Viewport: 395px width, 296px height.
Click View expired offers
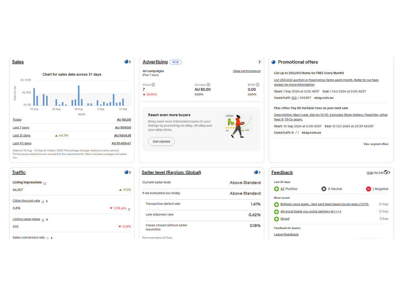click(376, 144)
